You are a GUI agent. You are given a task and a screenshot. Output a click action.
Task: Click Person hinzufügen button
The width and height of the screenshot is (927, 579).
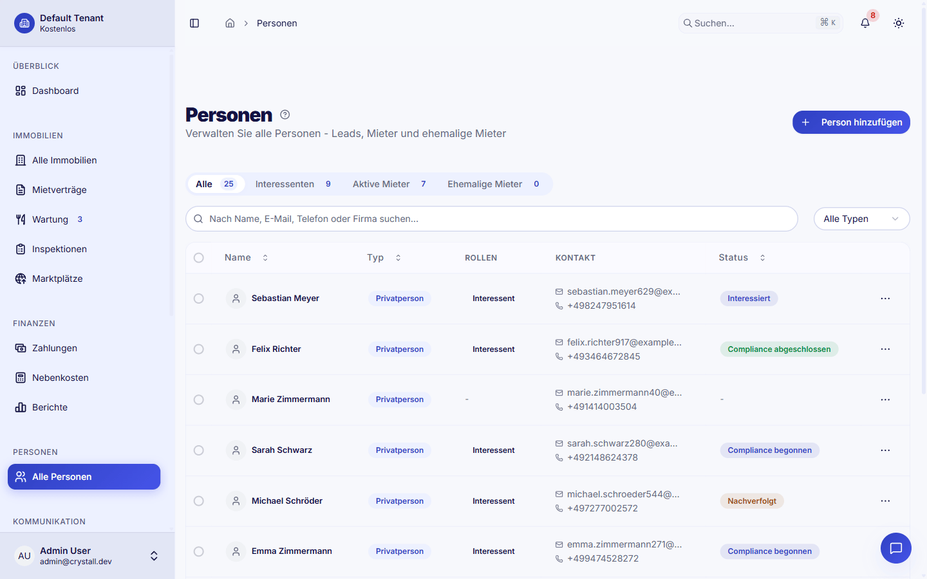pos(851,122)
